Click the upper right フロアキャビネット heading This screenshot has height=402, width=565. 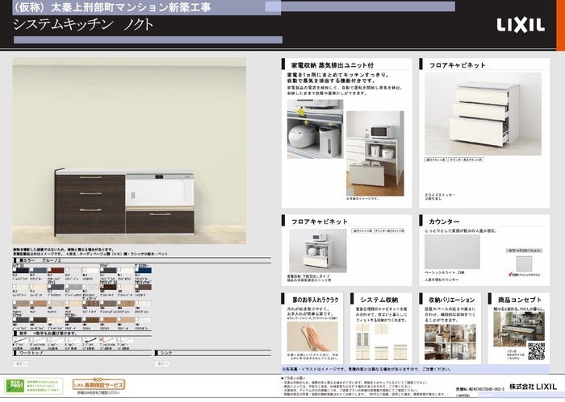457,65
